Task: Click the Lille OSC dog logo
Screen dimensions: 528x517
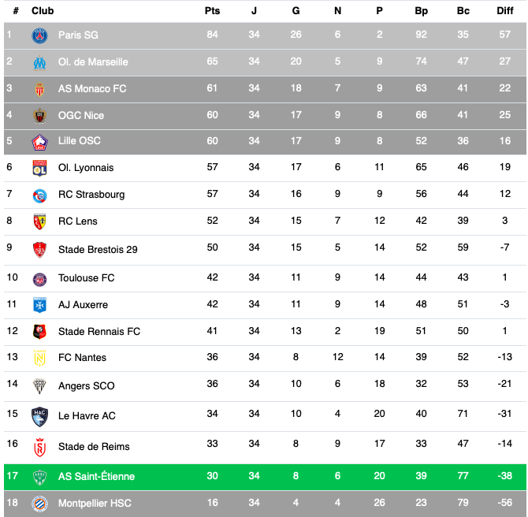Action: (x=39, y=142)
